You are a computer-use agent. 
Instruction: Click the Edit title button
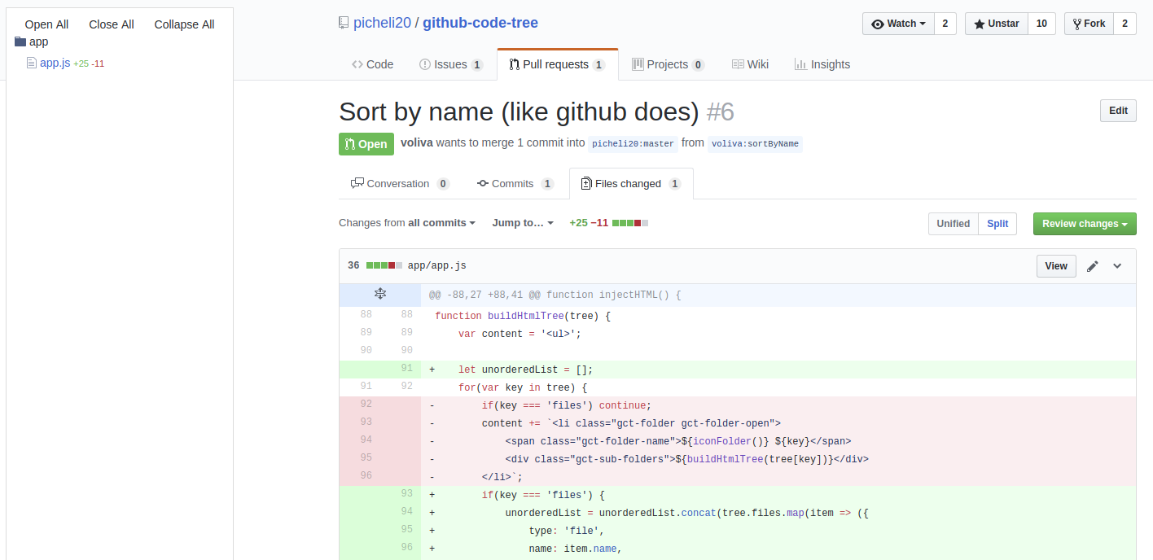pos(1118,111)
